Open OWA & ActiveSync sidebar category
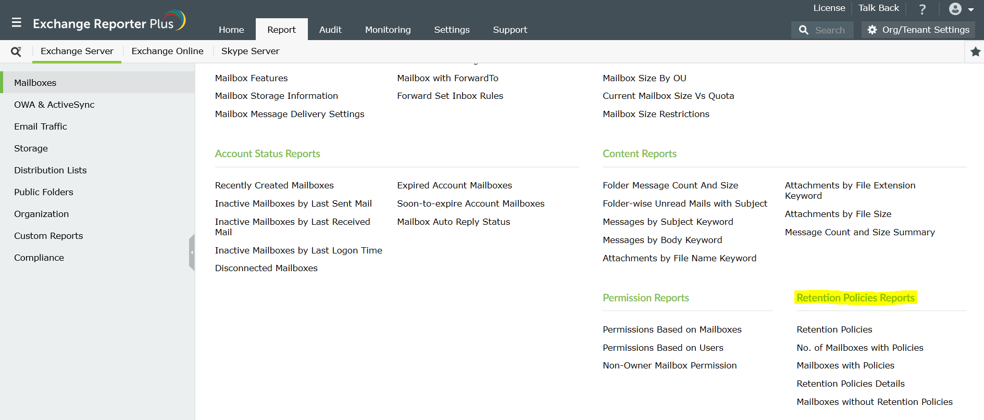The image size is (984, 420). click(x=54, y=105)
